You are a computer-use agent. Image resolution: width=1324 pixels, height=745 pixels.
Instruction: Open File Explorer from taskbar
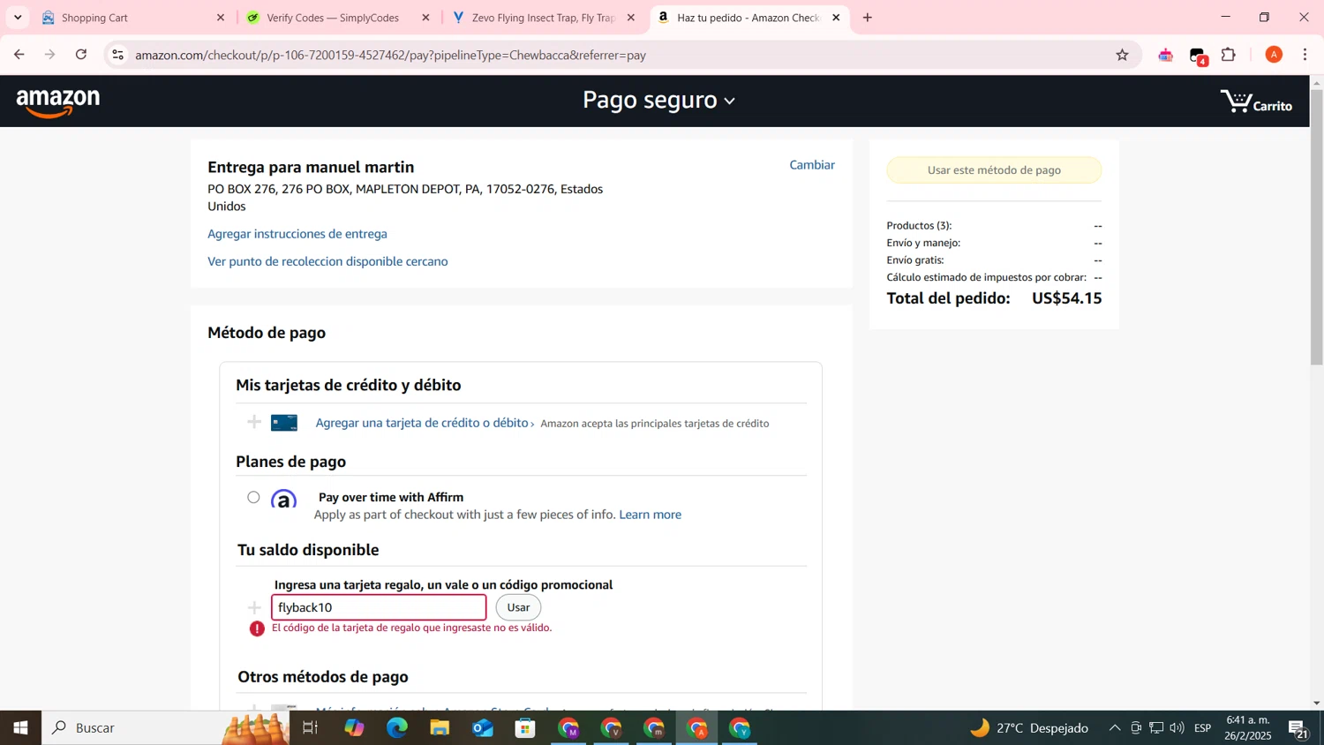(440, 728)
